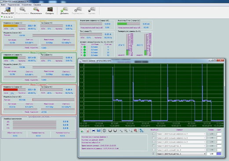Open the Канал 2 data dropdown

point(181,138)
